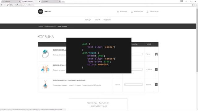The width and height of the screenshot is (198, 111).
Task: Open the Серьги (earrings) menu item
Action: [97, 20]
